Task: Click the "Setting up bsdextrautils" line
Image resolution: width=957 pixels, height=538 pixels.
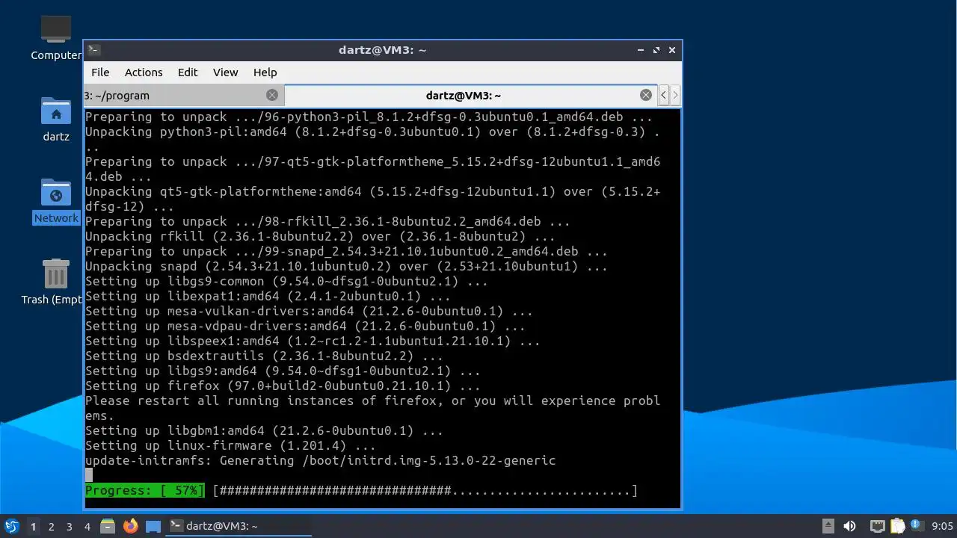Action: [x=264, y=356]
